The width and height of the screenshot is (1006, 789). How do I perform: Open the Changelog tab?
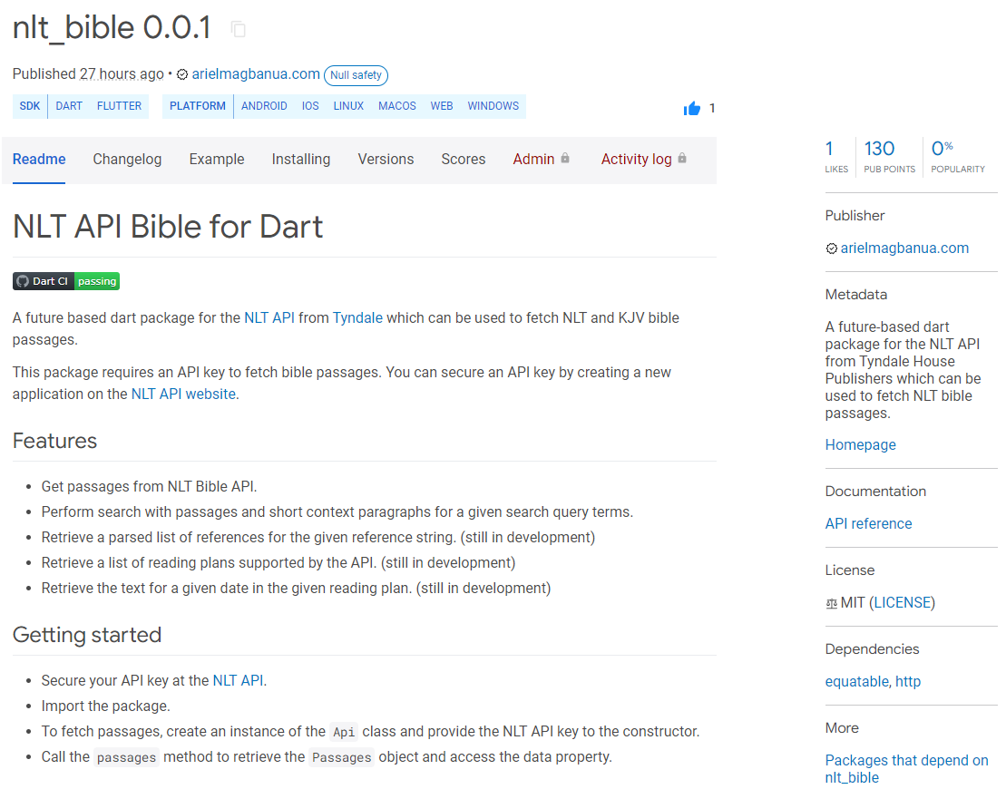pos(127,159)
